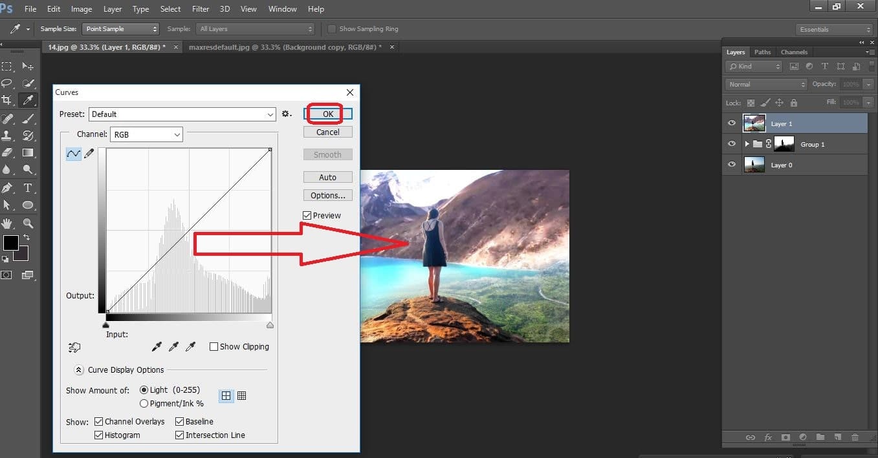The image size is (878, 458).
Task: Click the OK button in Curves
Action: tap(327, 114)
